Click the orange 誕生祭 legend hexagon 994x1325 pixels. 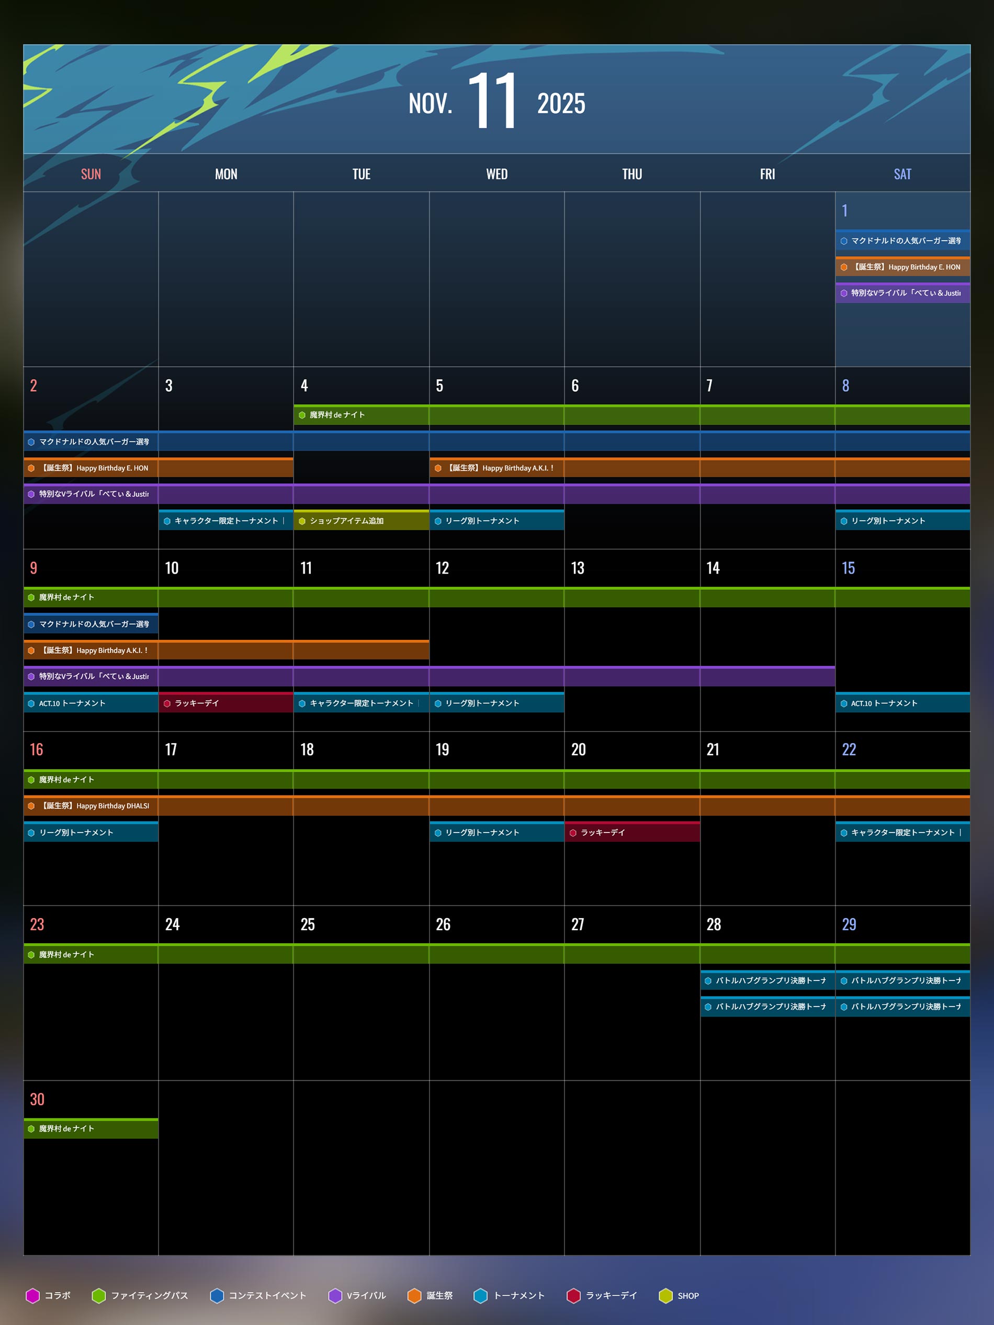click(414, 1295)
